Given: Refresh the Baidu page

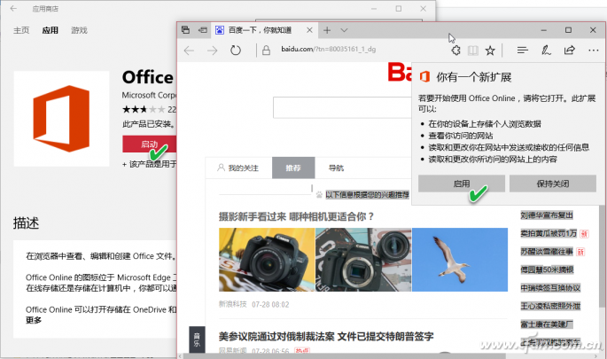Looking at the screenshot, I should pyautogui.click(x=236, y=51).
